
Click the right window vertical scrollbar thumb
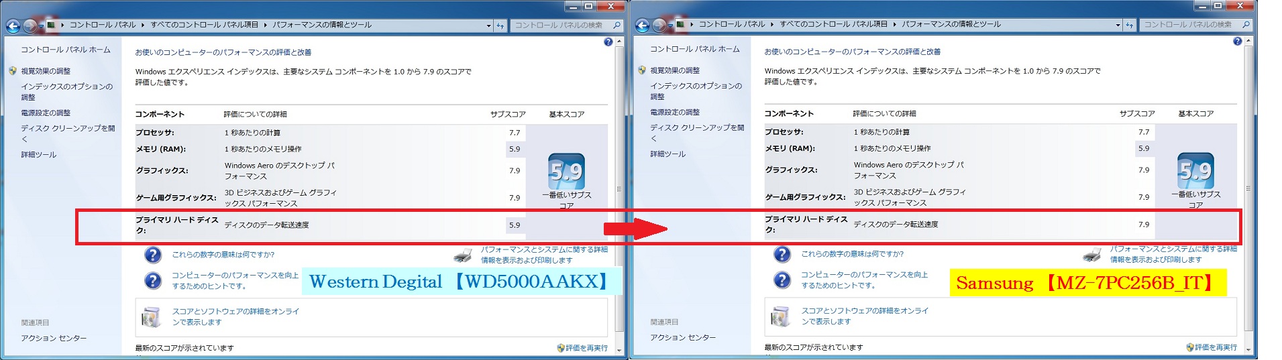pos(1248,189)
